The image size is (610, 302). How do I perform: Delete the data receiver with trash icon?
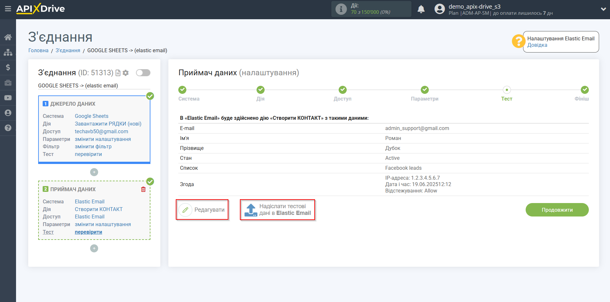pyautogui.click(x=143, y=189)
